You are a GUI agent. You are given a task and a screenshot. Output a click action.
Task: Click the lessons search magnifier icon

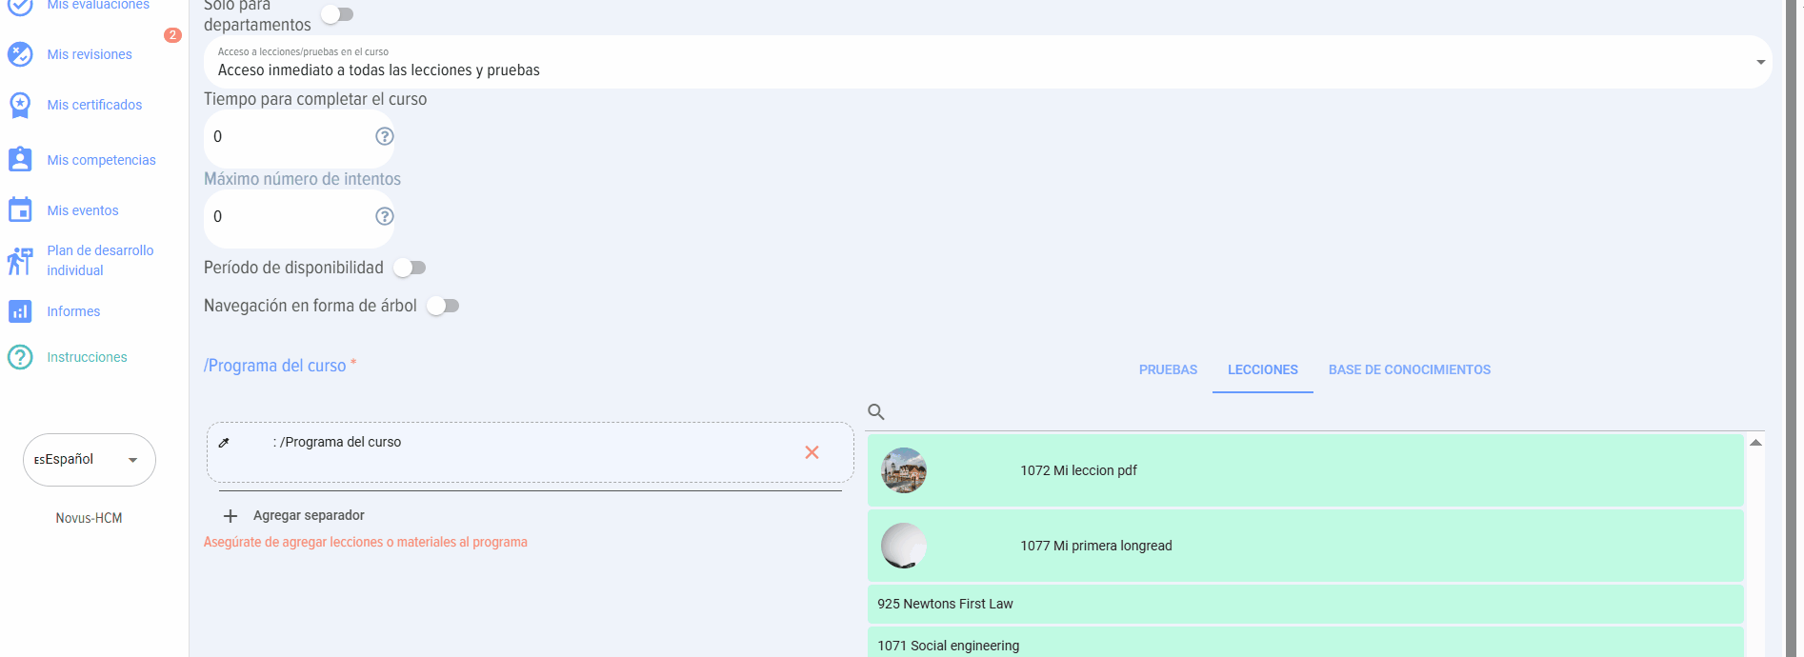click(876, 412)
